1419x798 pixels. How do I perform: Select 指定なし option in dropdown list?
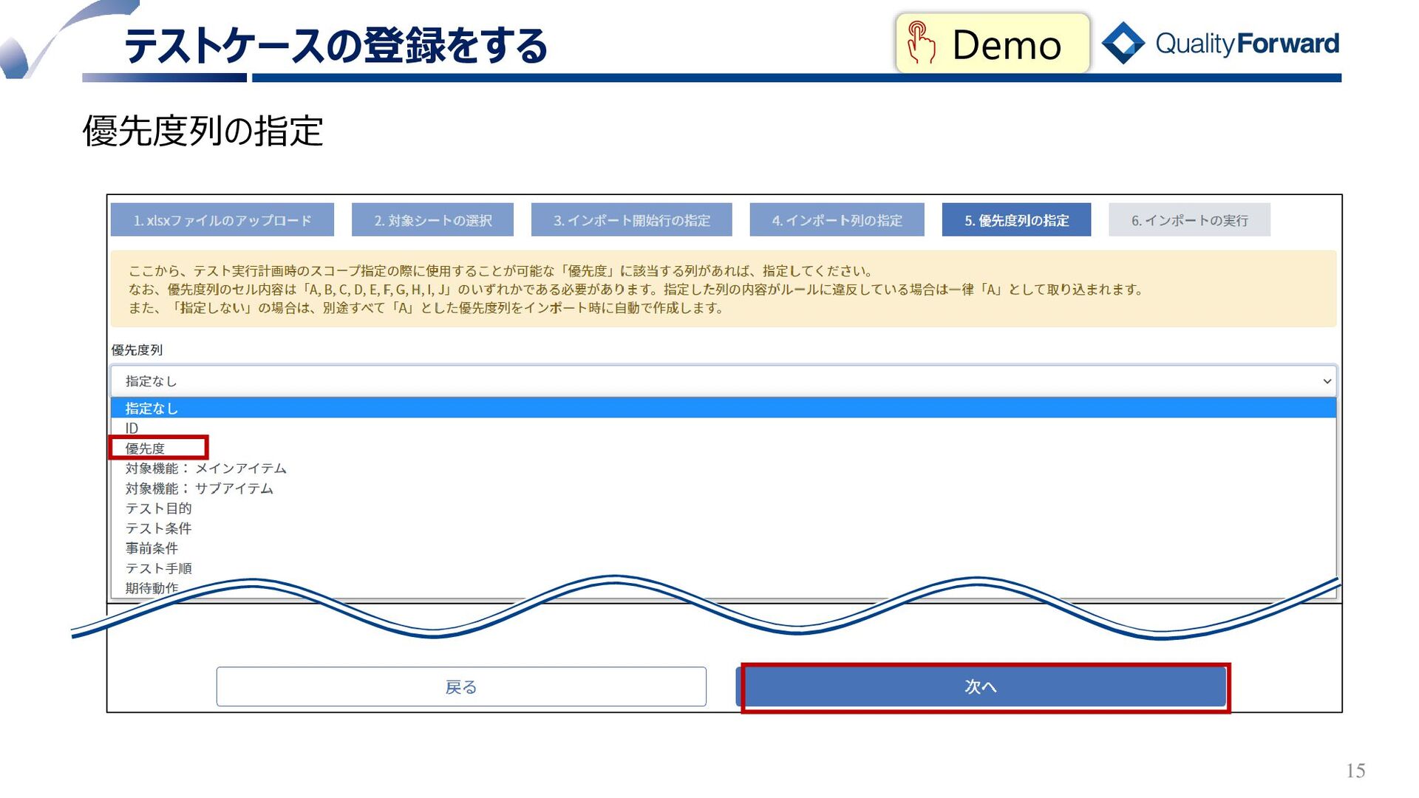click(152, 408)
